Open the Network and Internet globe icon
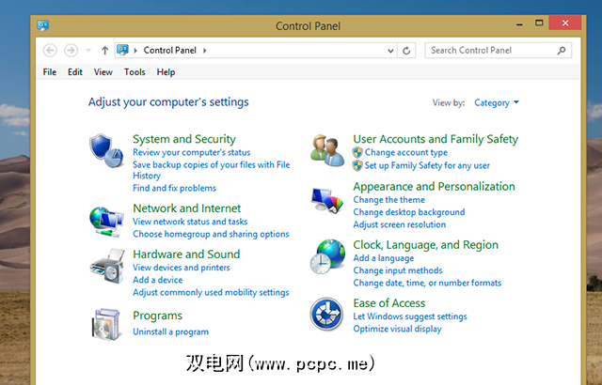The image size is (602, 385). 106,222
